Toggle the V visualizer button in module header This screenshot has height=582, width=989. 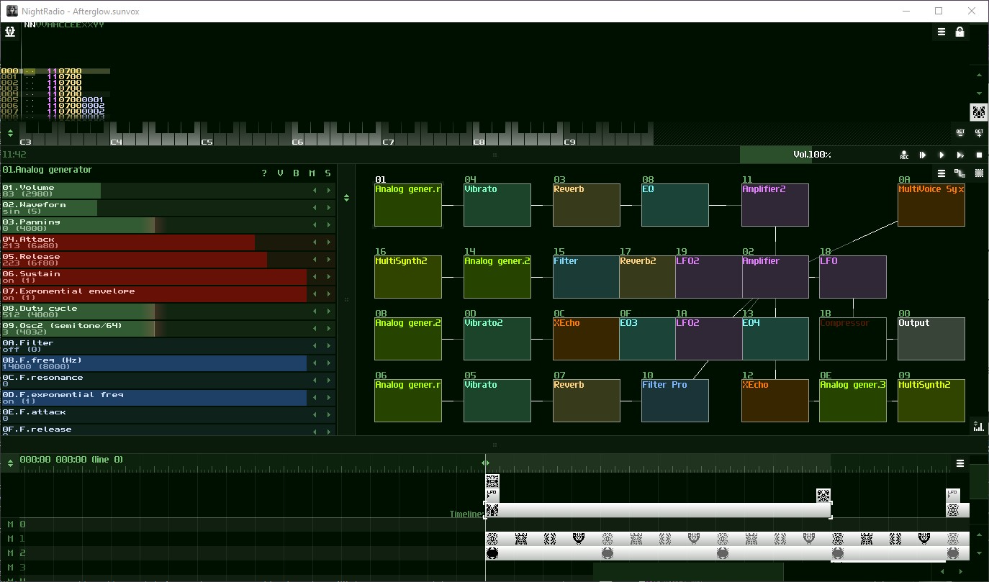280,173
